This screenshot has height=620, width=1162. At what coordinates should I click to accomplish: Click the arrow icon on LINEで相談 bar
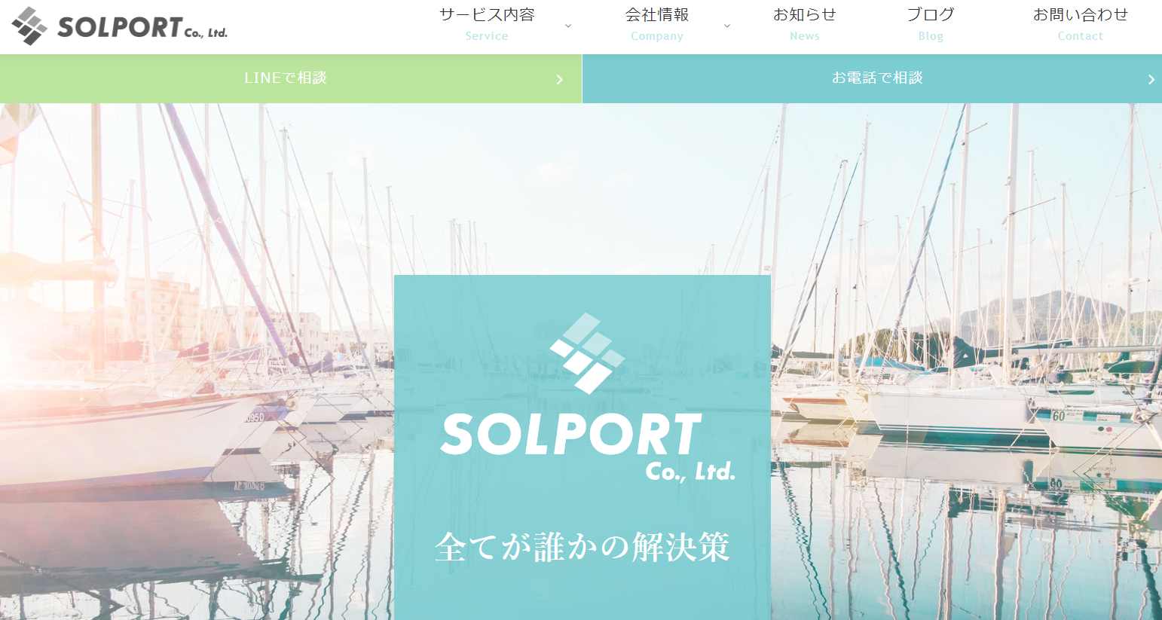point(559,79)
